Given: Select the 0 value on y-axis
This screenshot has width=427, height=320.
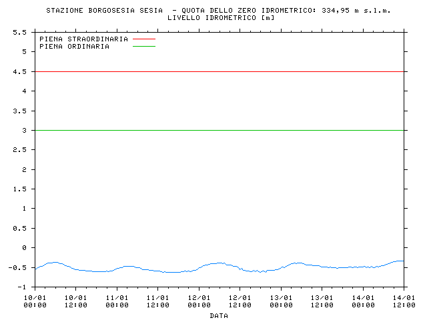Looking at the screenshot, I should [24, 248].
